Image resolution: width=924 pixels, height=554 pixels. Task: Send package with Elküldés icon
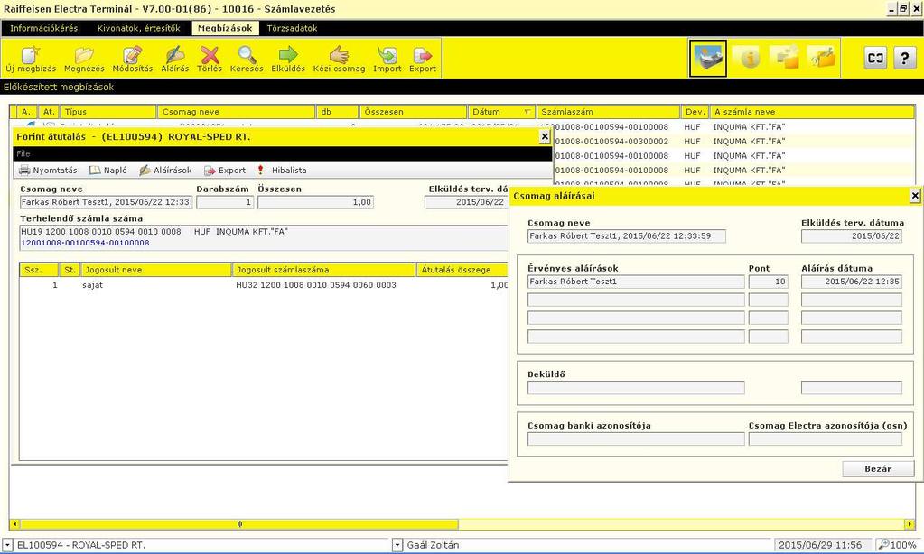(288, 59)
